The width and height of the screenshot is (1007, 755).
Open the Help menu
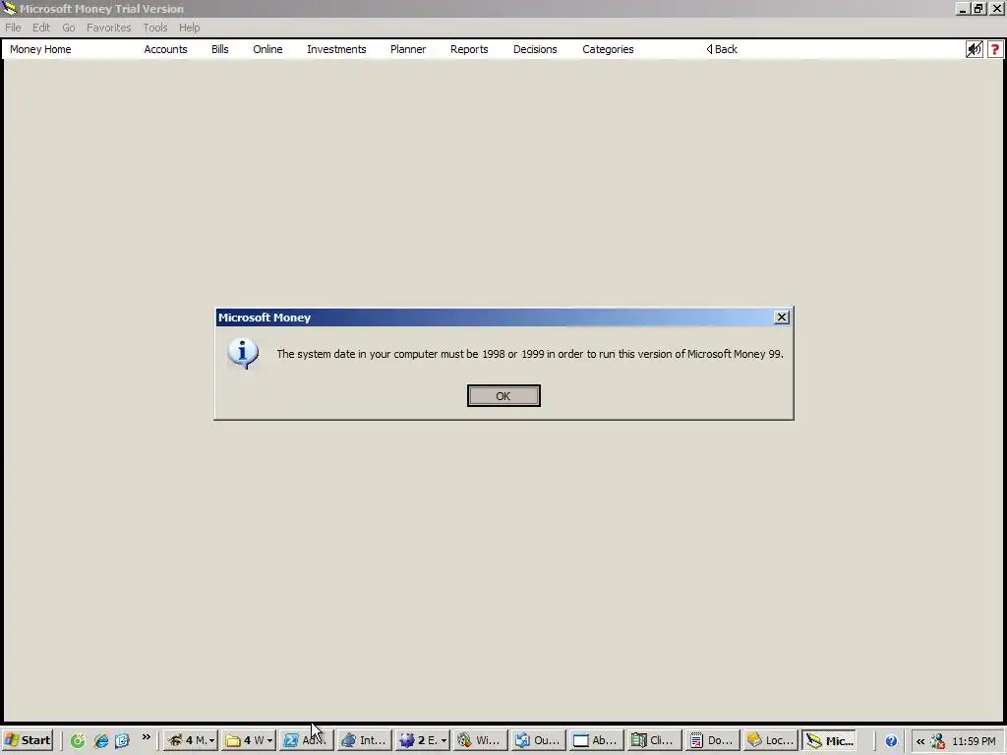coord(190,28)
